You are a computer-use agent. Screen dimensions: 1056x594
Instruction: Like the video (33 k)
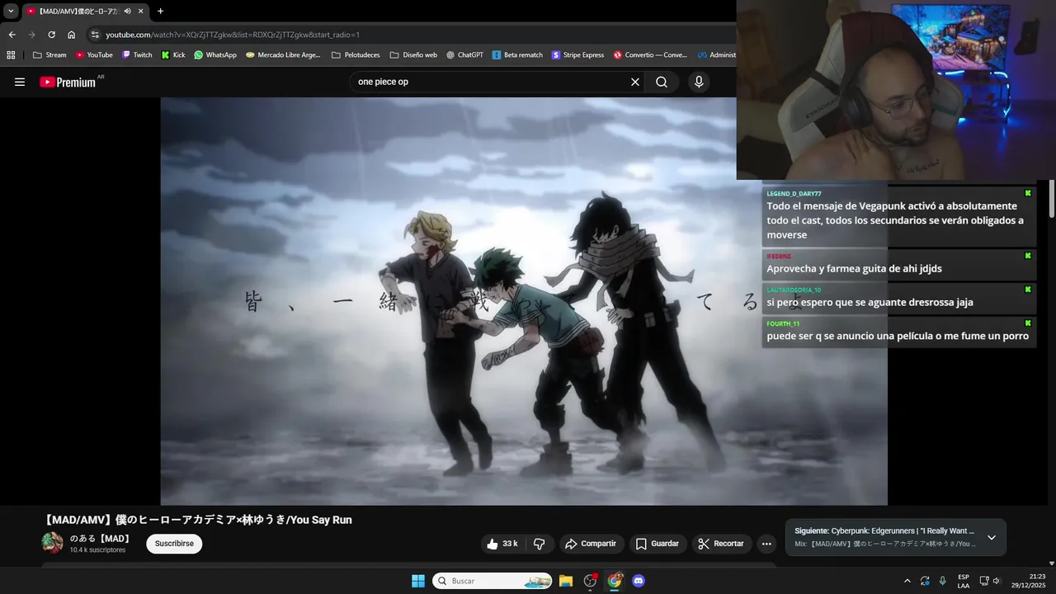pyautogui.click(x=502, y=544)
